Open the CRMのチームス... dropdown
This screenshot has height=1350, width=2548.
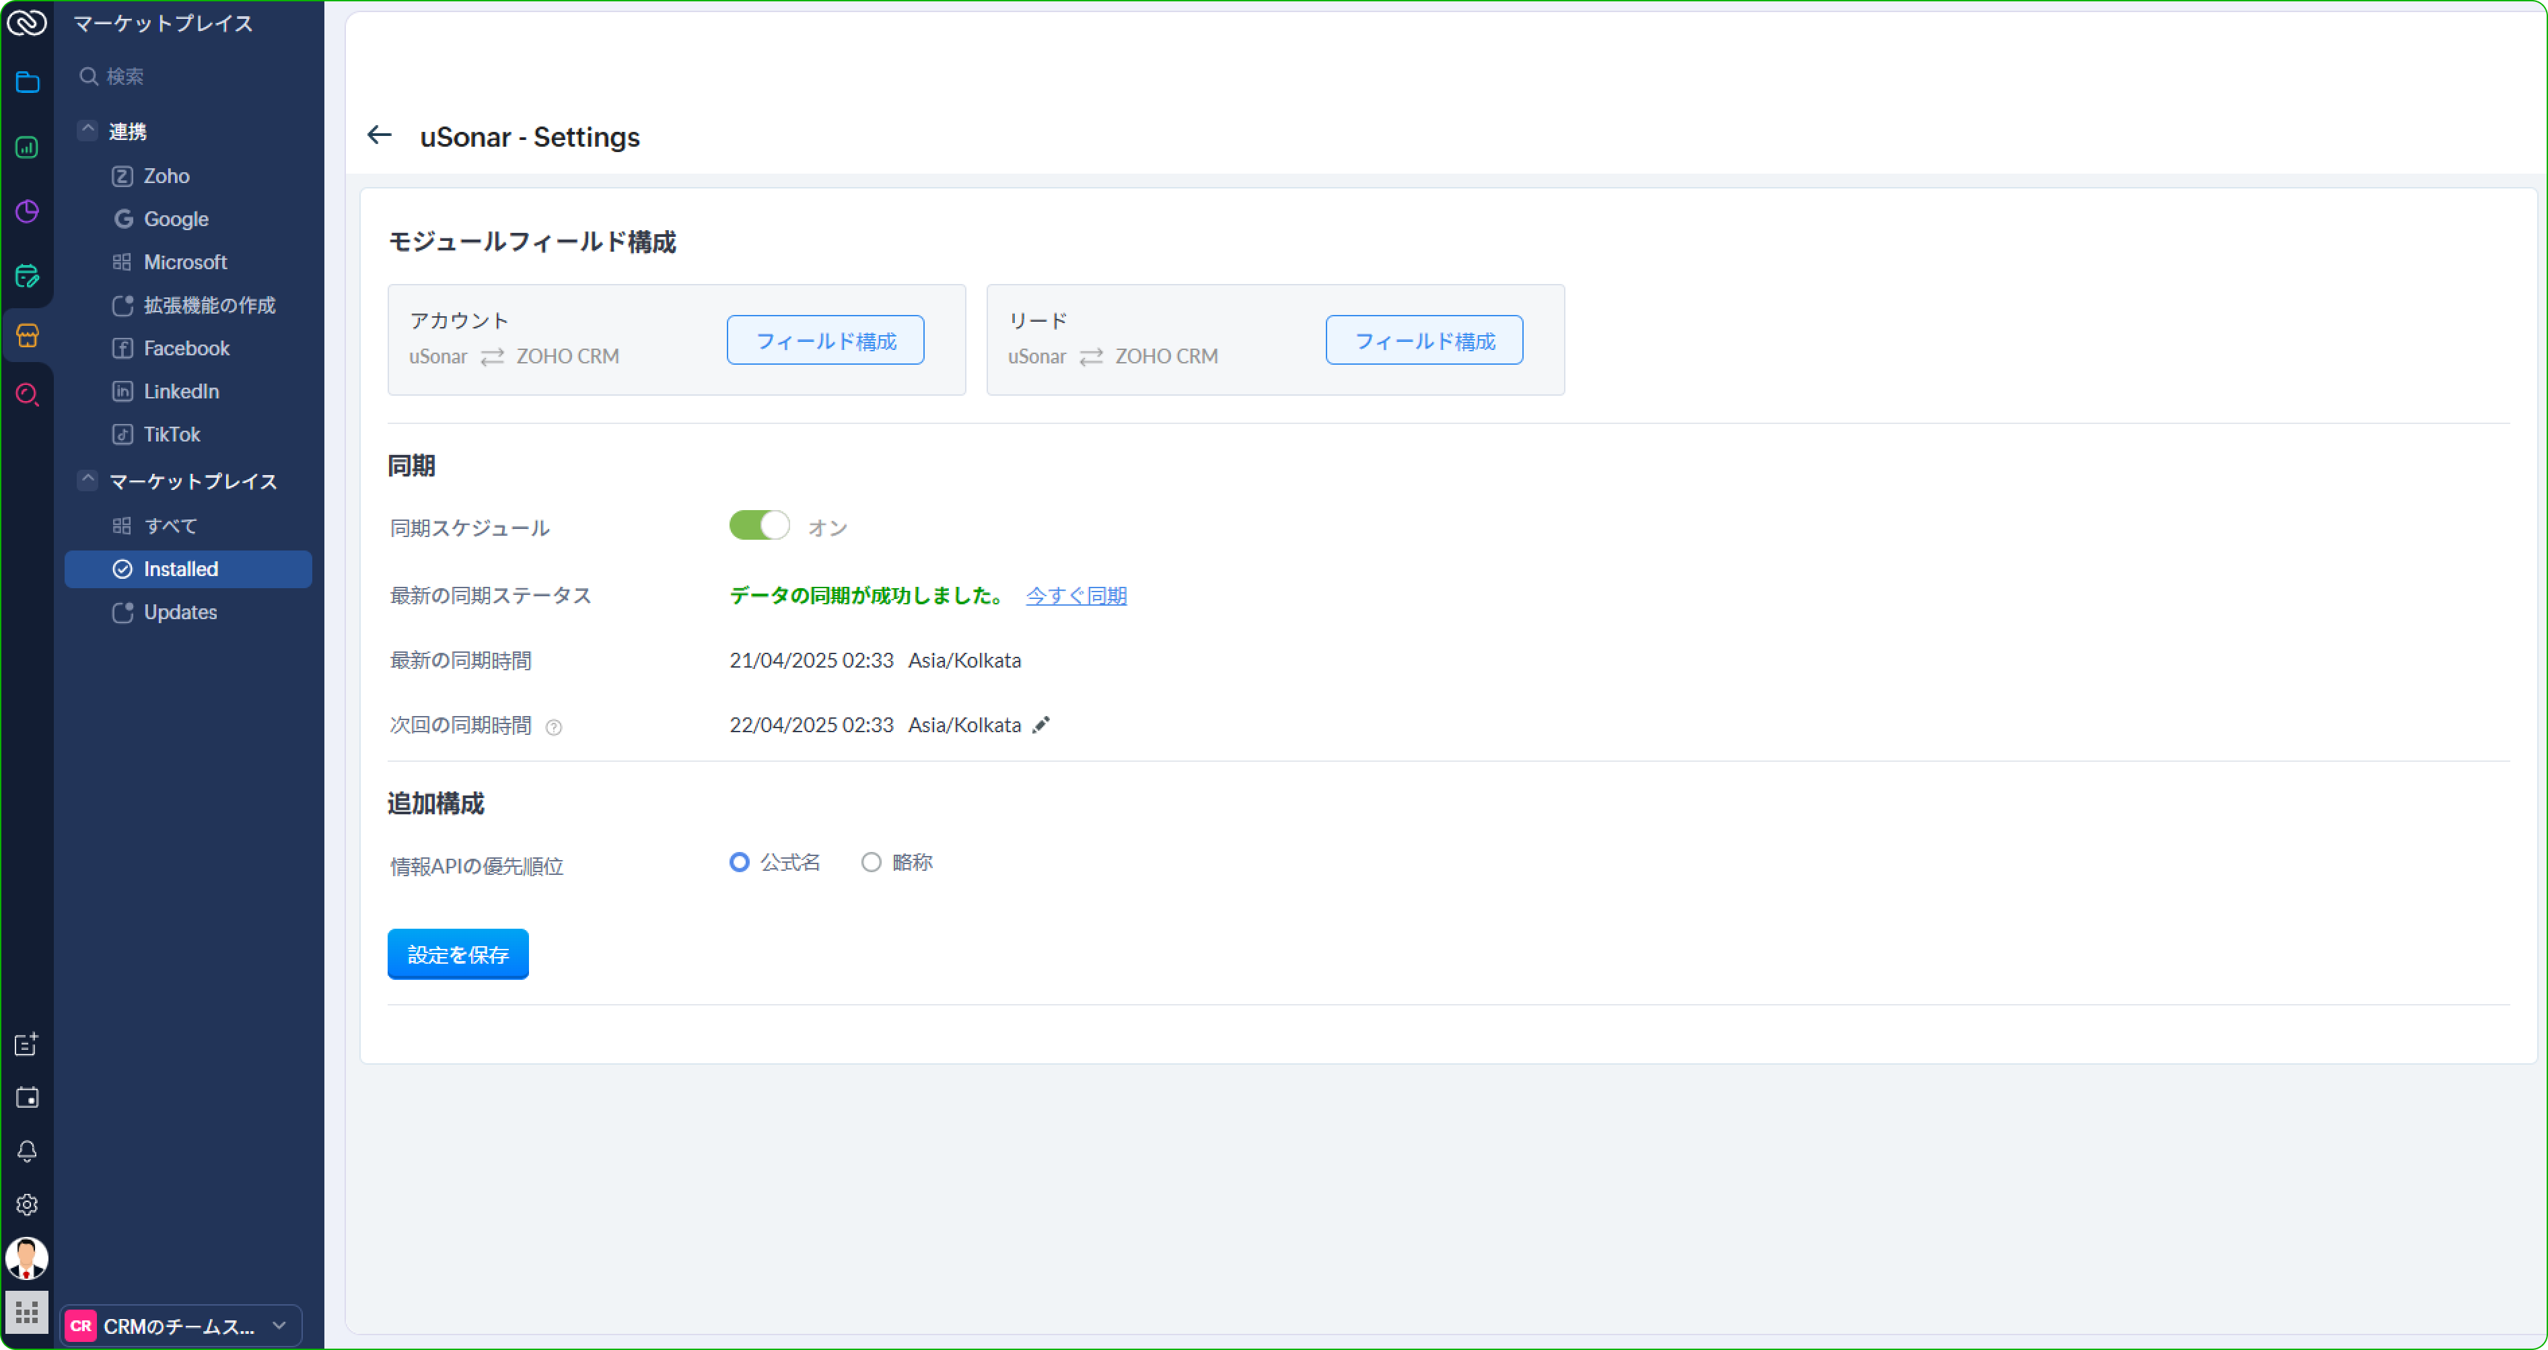[181, 1325]
